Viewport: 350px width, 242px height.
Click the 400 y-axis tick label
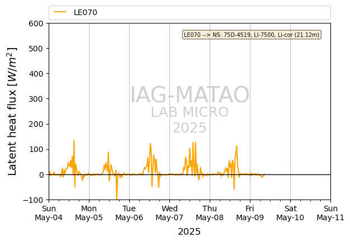(x=36, y=74)
